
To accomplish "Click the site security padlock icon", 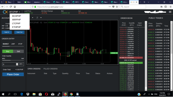I will pos(35,7).
